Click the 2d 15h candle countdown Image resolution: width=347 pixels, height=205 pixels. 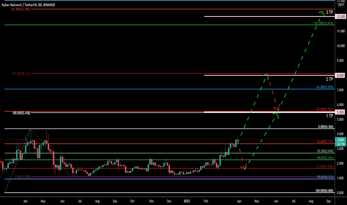pyautogui.click(x=340, y=144)
